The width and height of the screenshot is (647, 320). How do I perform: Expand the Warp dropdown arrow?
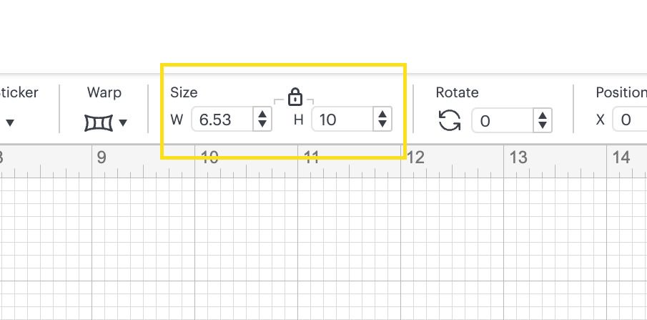coord(122,123)
